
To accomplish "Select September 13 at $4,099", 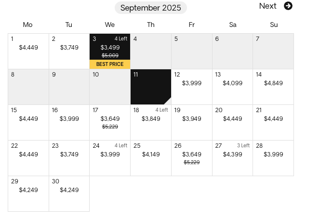I will (232, 87).
